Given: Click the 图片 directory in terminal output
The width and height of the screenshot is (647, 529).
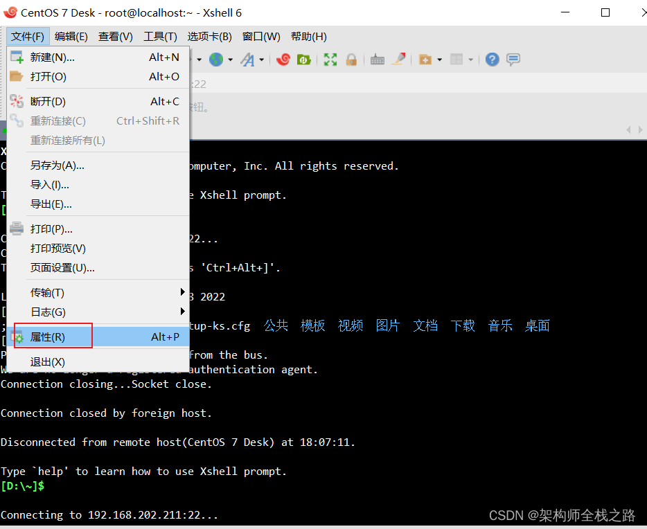Looking at the screenshot, I should (388, 325).
